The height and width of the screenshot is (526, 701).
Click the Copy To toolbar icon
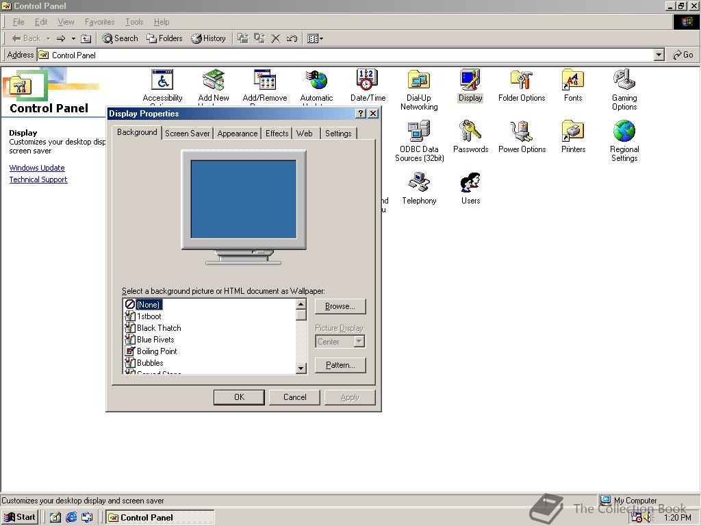point(259,38)
